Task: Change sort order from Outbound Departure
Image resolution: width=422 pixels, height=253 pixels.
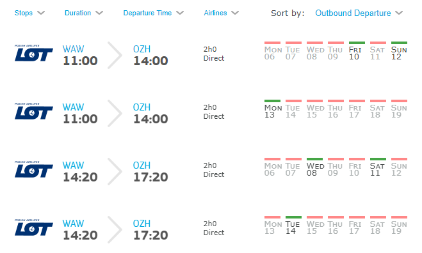Action: (359, 13)
